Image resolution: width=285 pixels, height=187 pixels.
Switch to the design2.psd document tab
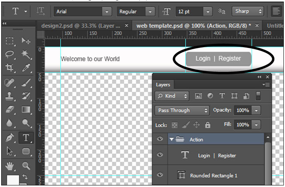[x=80, y=26]
